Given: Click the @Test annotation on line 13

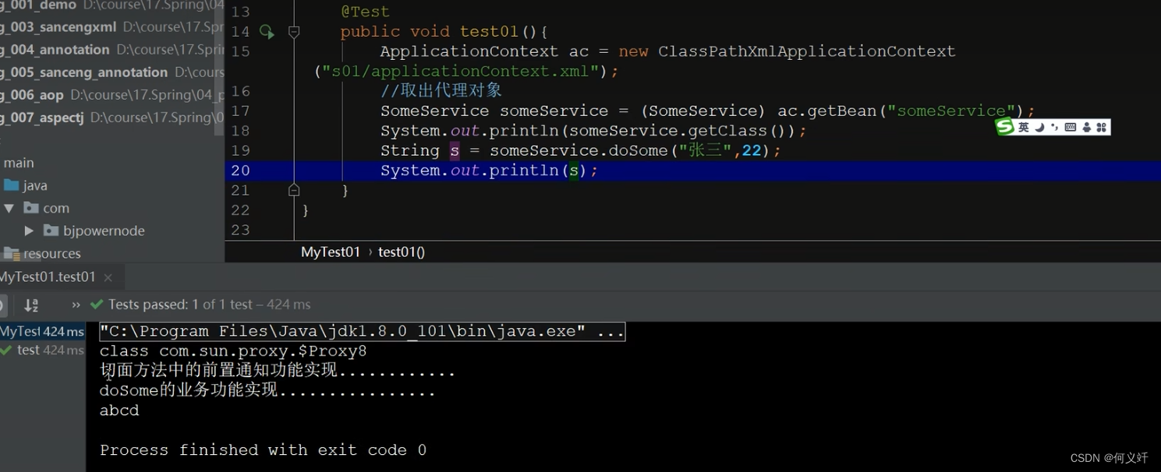Looking at the screenshot, I should click(365, 12).
